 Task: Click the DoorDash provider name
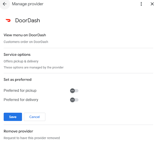pos(28,20)
